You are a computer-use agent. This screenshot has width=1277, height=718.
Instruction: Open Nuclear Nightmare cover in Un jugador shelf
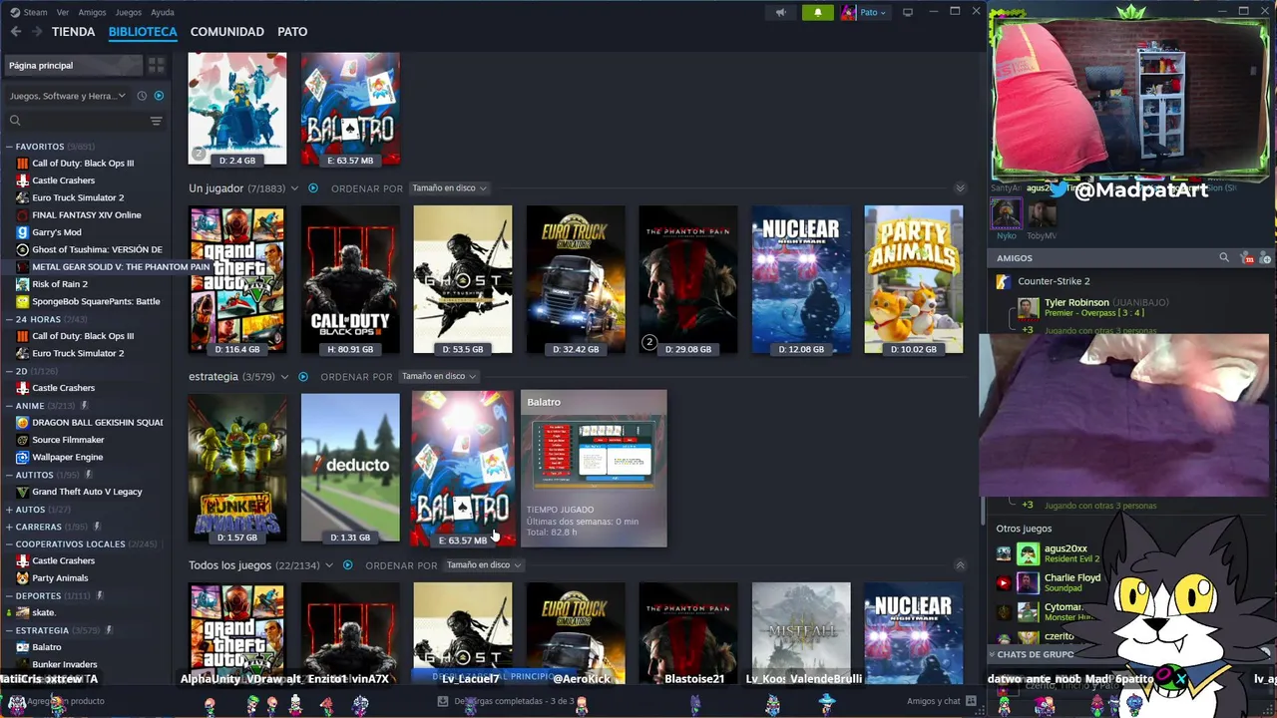(x=801, y=279)
